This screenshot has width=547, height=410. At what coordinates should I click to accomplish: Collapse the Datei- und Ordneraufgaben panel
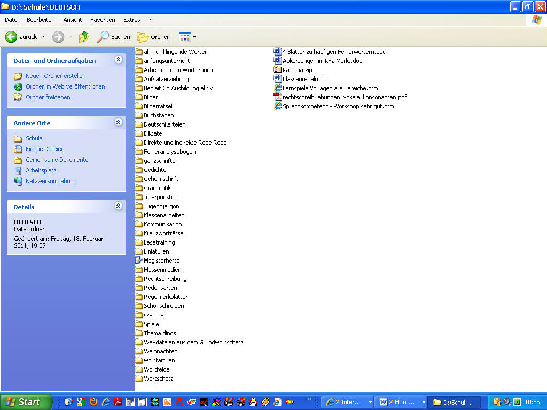pos(118,60)
